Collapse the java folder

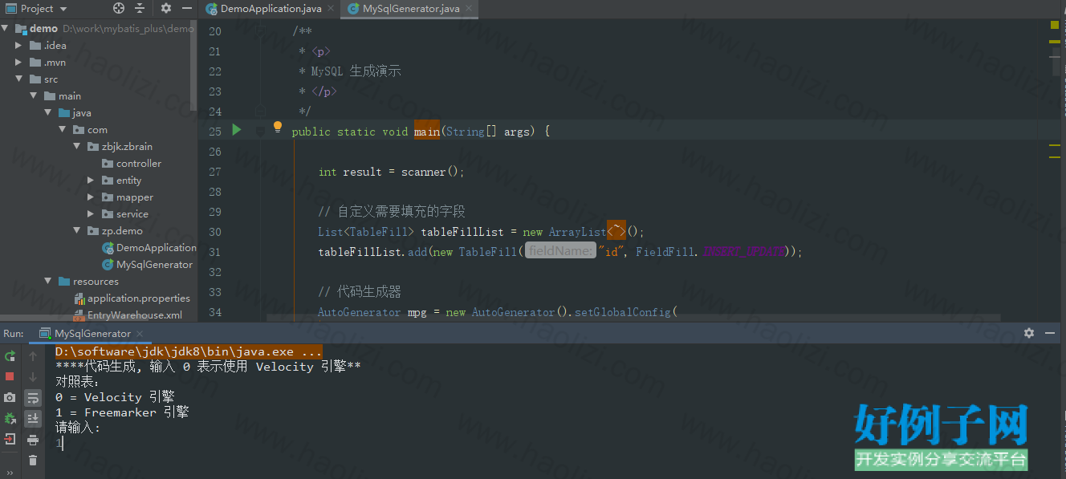47,112
